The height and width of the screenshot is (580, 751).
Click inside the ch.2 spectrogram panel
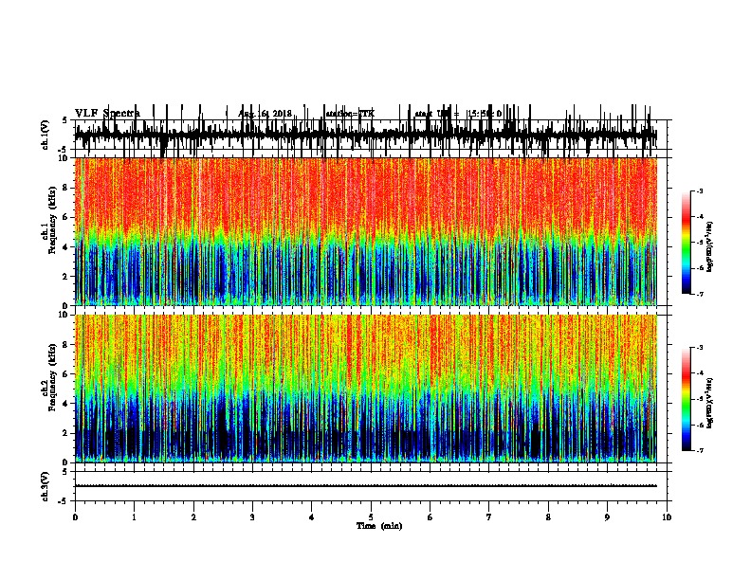(365, 389)
